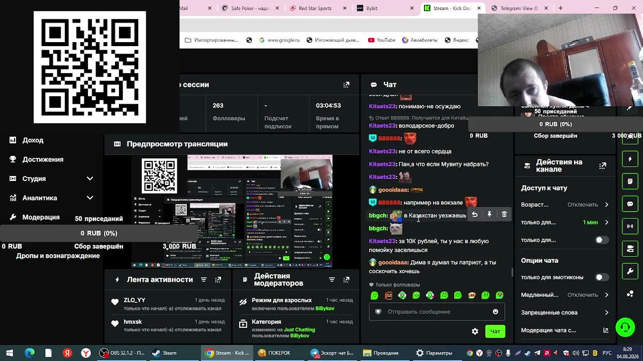The width and height of the screenshot is (643, 361).
Task: Open the wrench tools sidebar icon
Action: point(630,271)
